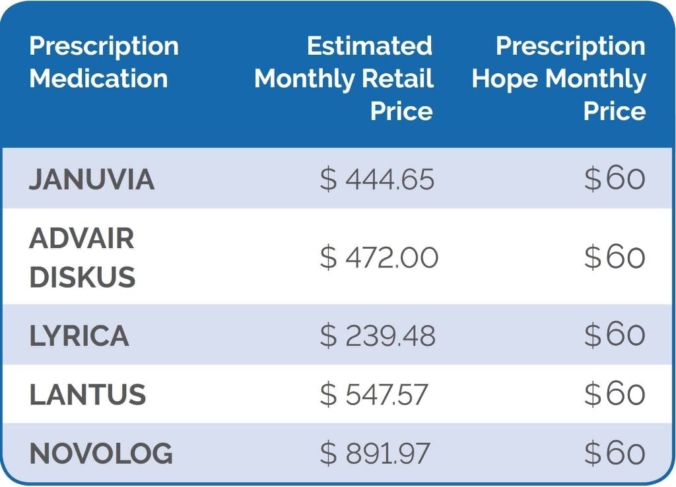Image resolution: width=676 pixels, height=487 pixels.
Task: Click the $60 price for Novolog
Action: click(615, 453)
